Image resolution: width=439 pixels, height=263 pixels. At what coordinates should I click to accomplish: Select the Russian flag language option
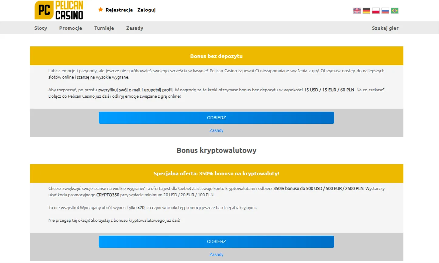point(385,11)
